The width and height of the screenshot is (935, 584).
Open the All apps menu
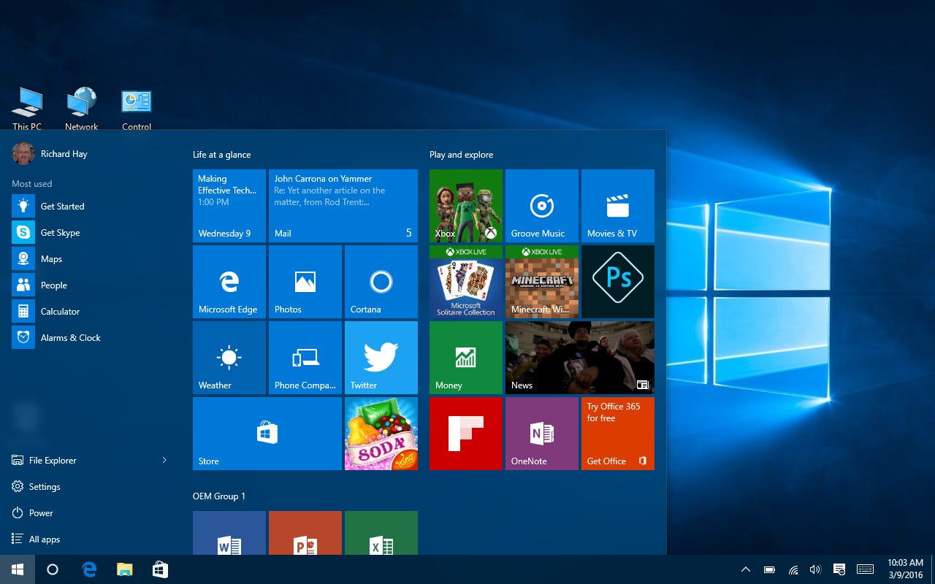click(44, 539)
